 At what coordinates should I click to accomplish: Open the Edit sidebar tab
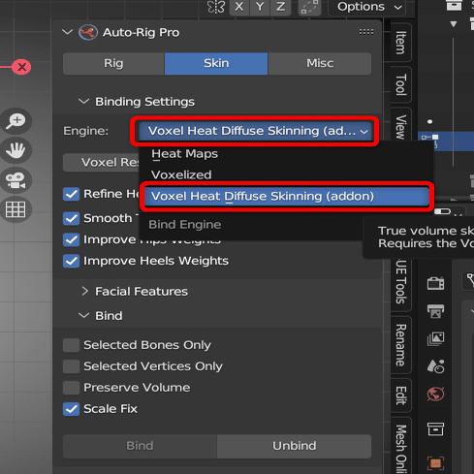[400, 395]
